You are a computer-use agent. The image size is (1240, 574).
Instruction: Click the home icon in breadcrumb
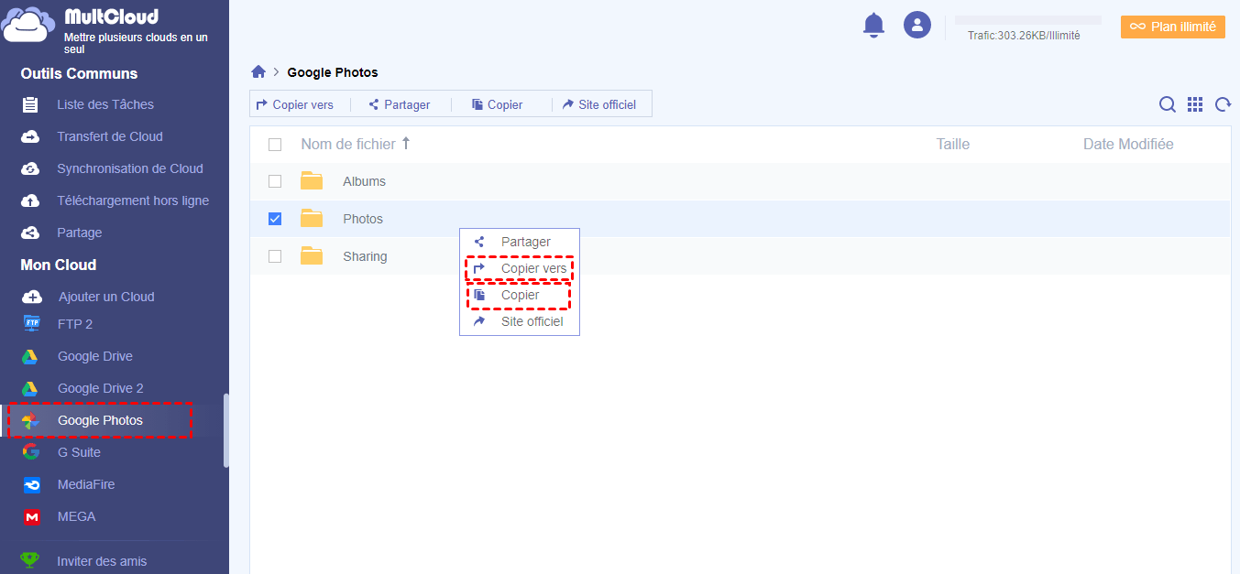click(258, 72)
